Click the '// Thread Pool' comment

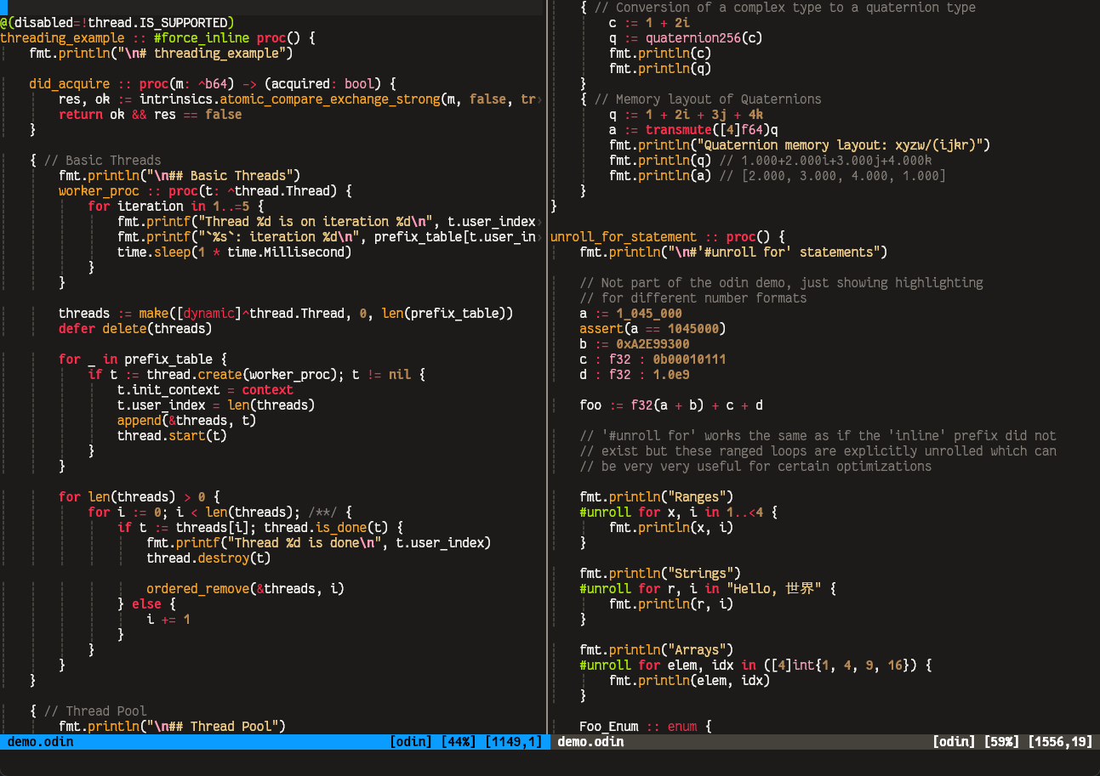(95, 711)
